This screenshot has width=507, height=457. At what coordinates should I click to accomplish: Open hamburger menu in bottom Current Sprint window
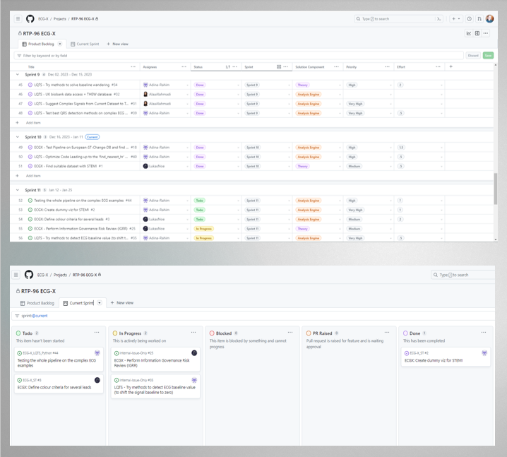click(x=16, y=275)
